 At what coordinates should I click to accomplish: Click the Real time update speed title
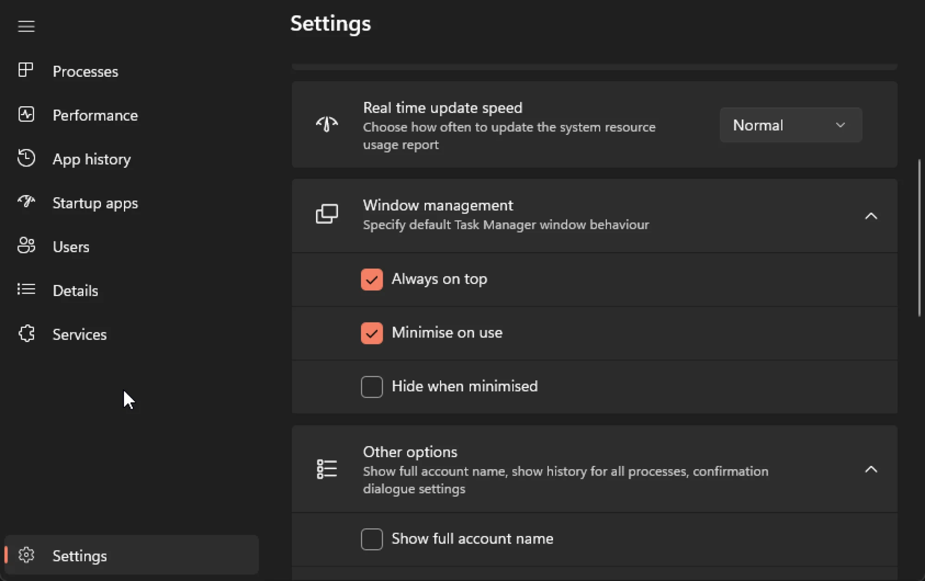coord(442,108)
